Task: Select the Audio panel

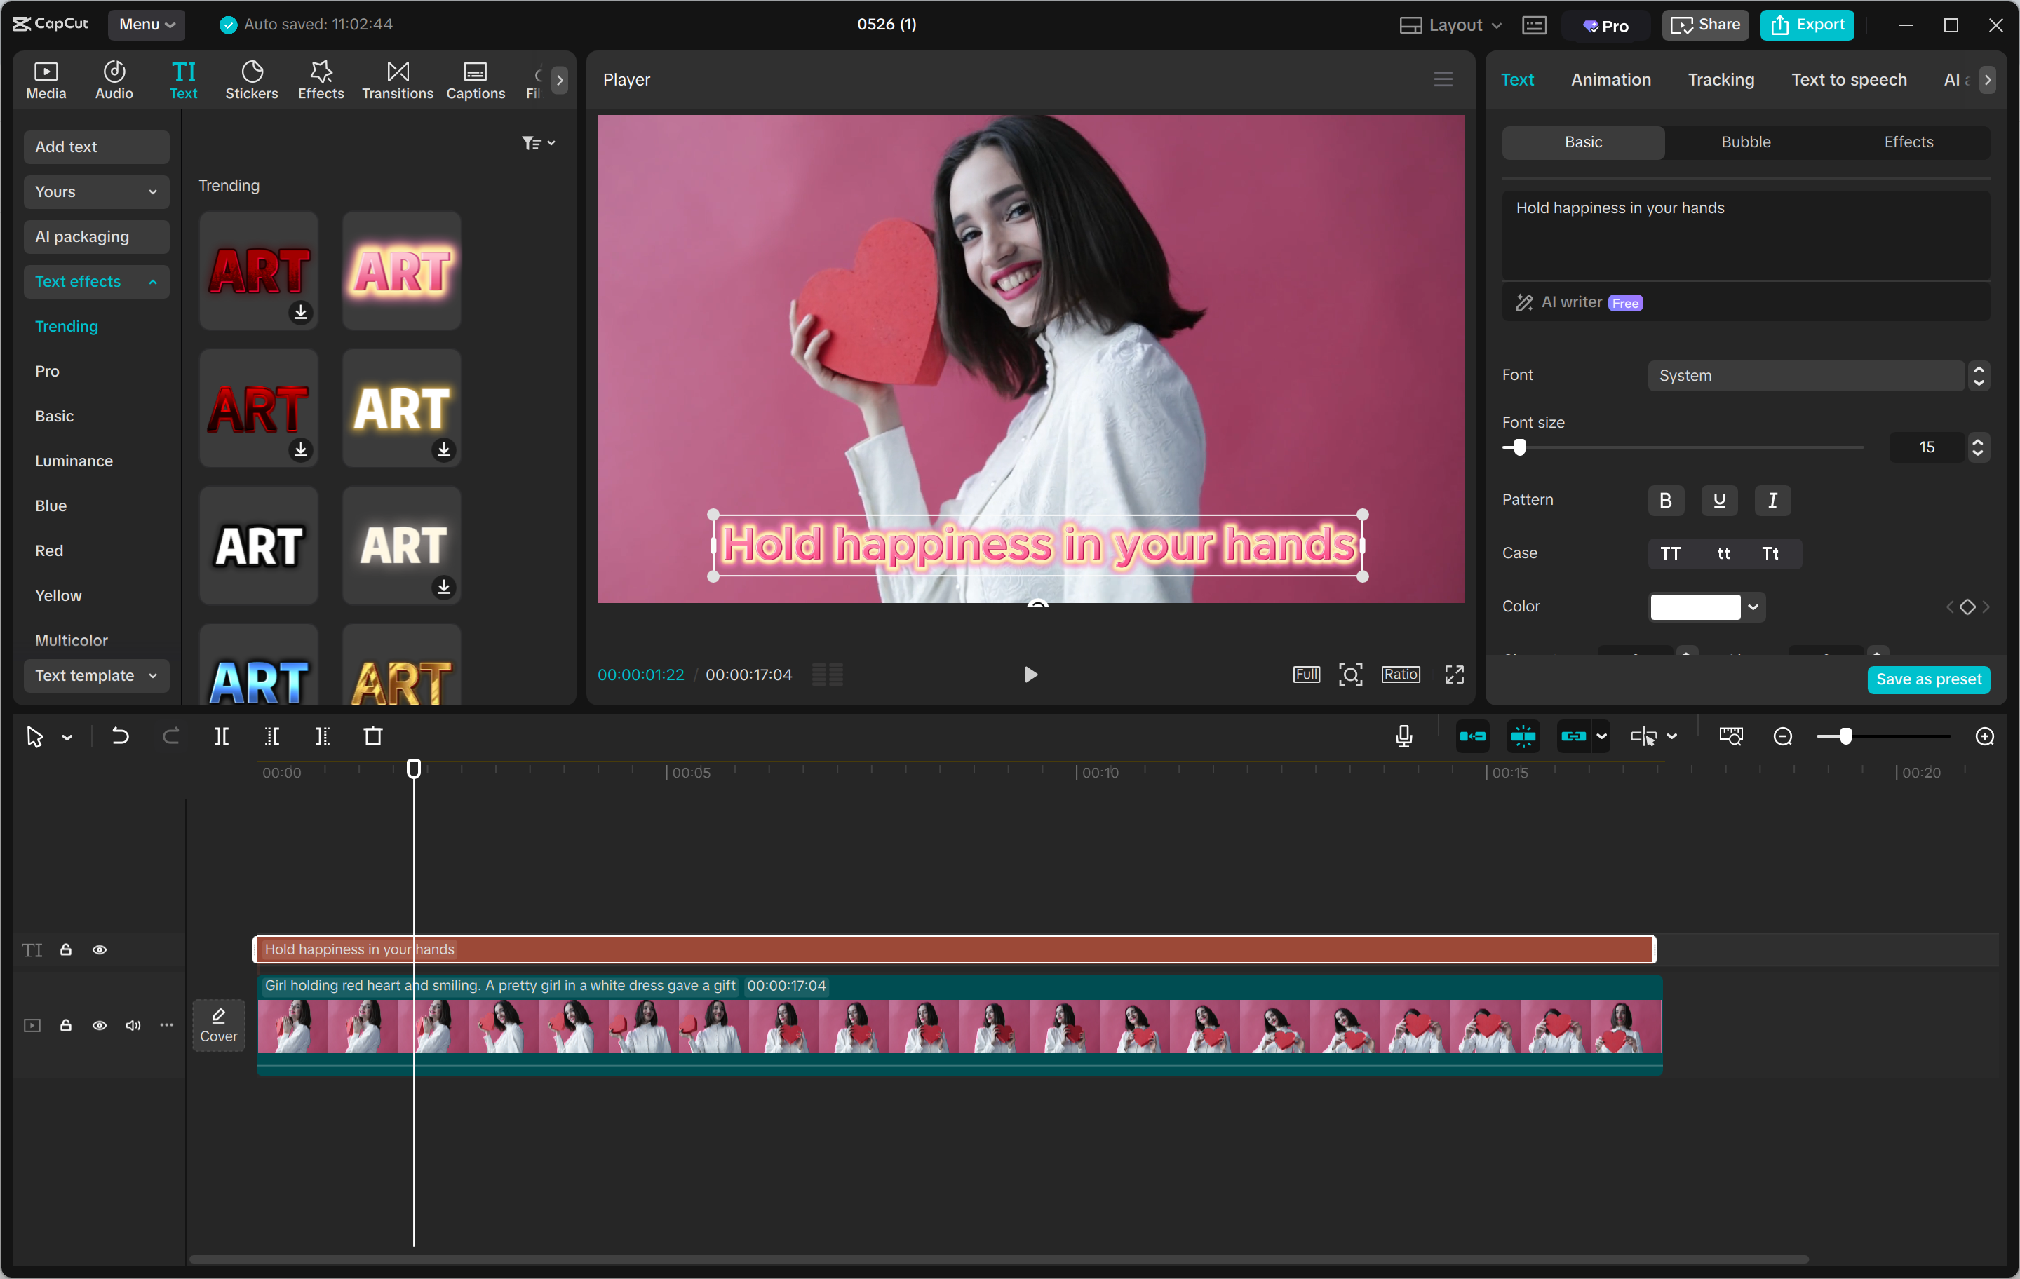Action: coord(113,79)
